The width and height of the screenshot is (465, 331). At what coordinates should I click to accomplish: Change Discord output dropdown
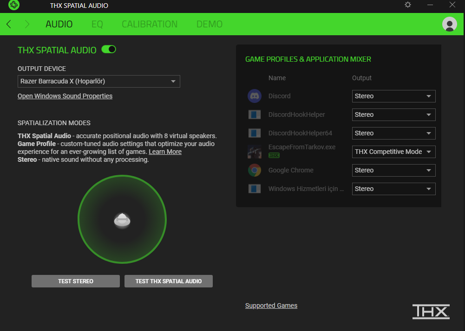pyautogui.click(x=393, y=96)
